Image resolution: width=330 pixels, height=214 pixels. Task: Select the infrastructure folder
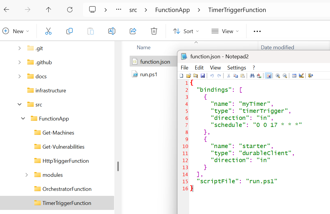47,91
